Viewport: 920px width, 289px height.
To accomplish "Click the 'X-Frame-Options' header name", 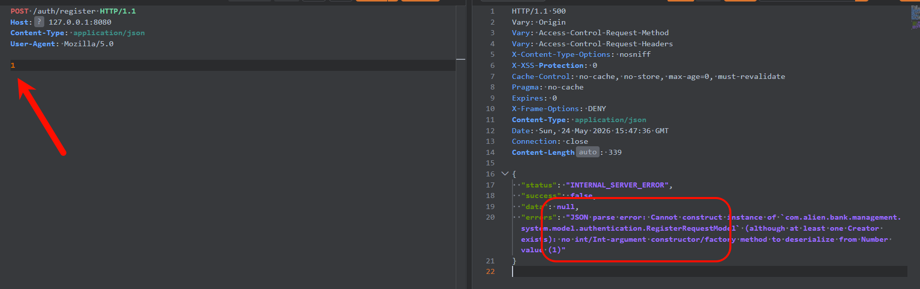I will click(x=545, y=109).
